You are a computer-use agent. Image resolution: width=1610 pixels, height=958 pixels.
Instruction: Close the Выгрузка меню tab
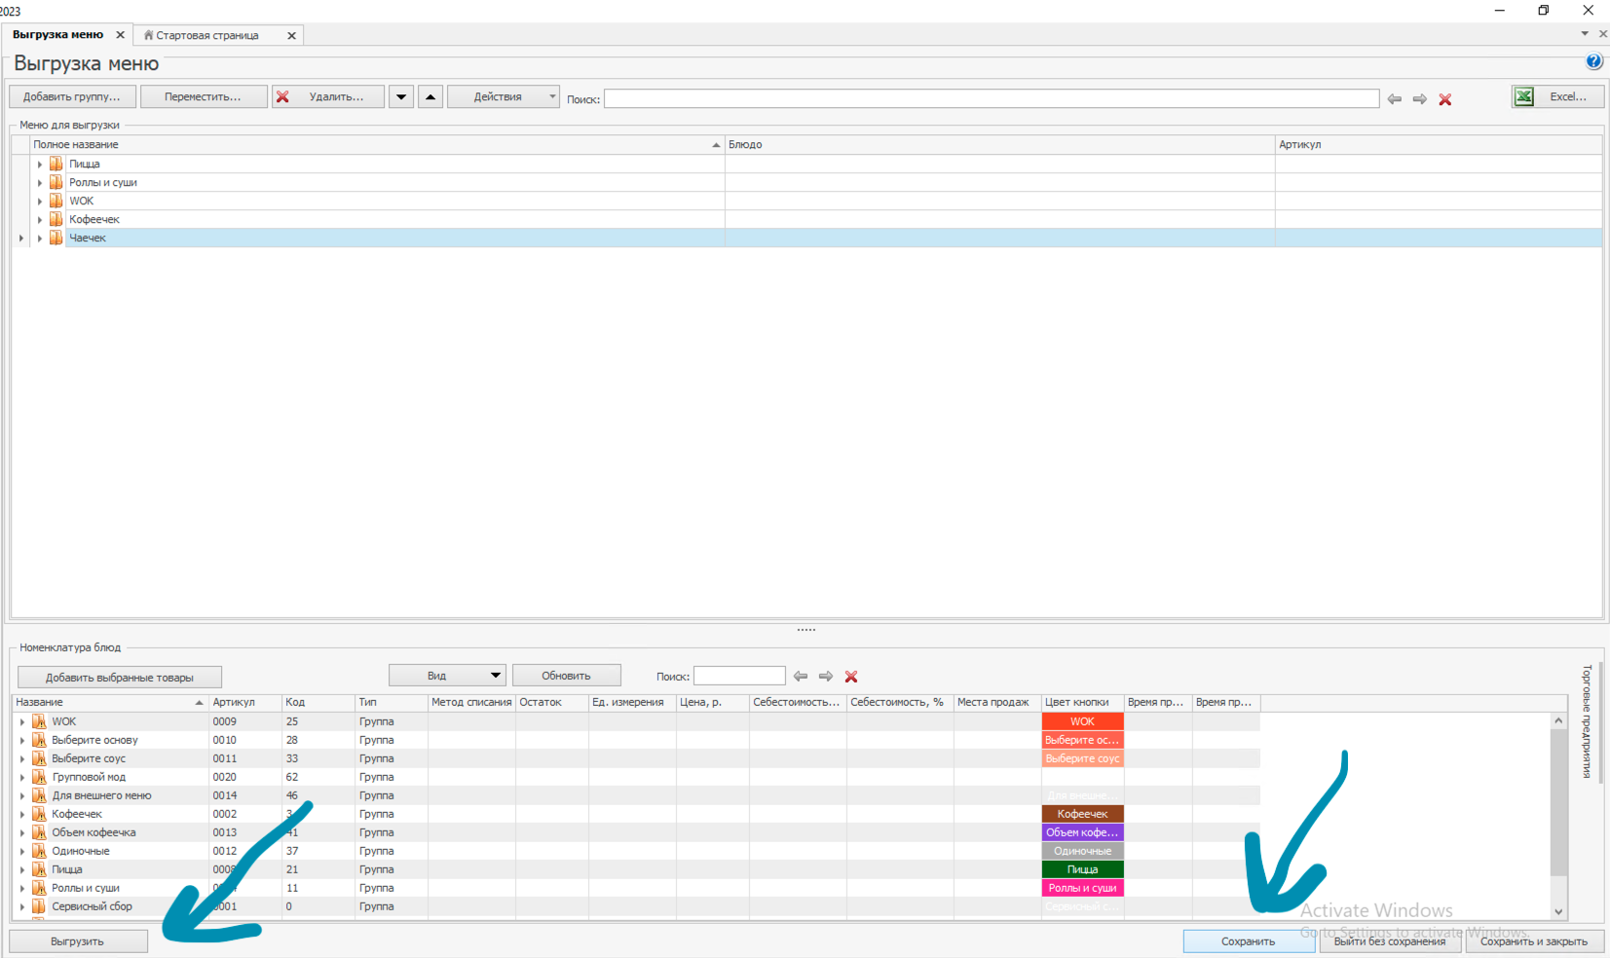point(121,35)
